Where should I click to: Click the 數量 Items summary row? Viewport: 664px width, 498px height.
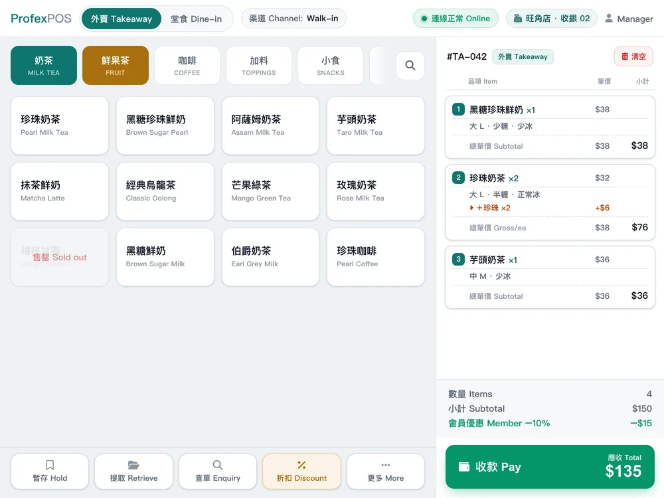[x=550, y=394]
